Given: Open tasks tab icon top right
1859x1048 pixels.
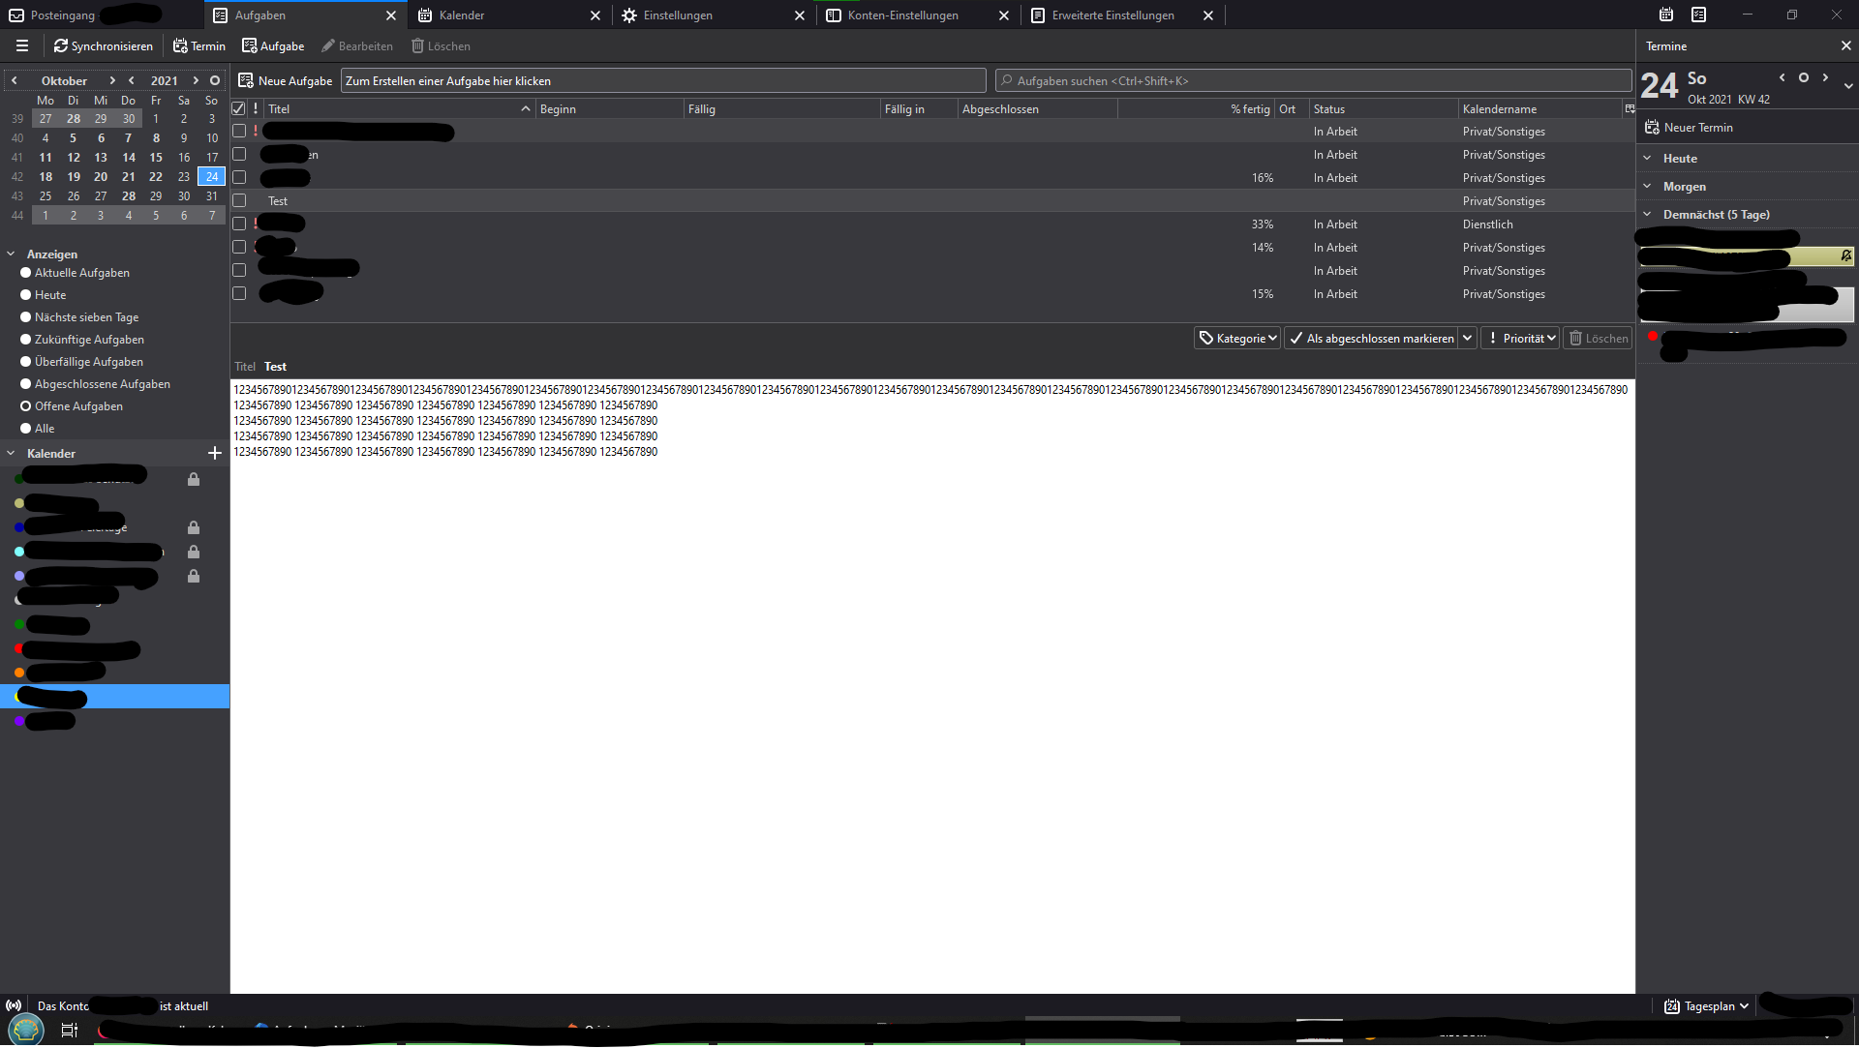Looking at the screenshot, I should coord(1698,15).
